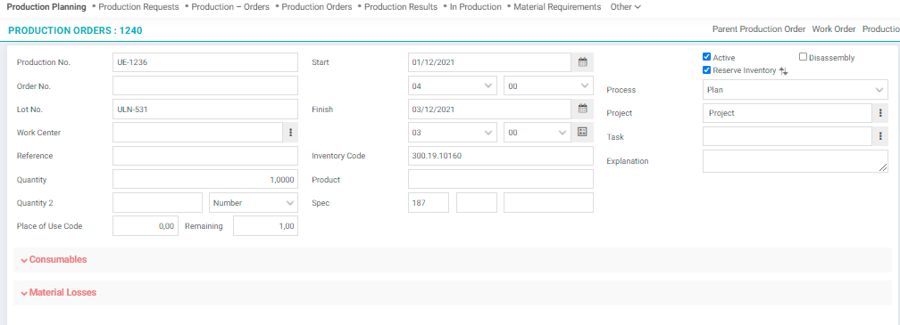900x325 pixels.
Task: Open the Process dropdown set to Plan
Action: point(795,90)
